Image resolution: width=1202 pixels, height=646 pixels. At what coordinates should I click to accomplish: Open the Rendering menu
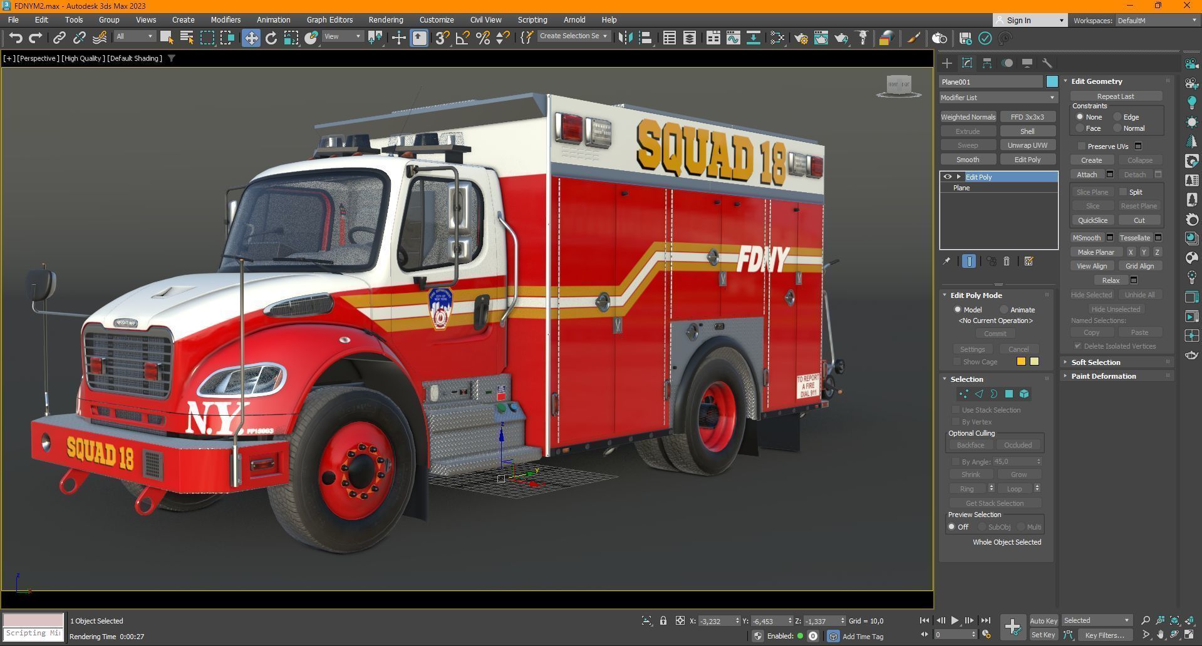point(385,19)
